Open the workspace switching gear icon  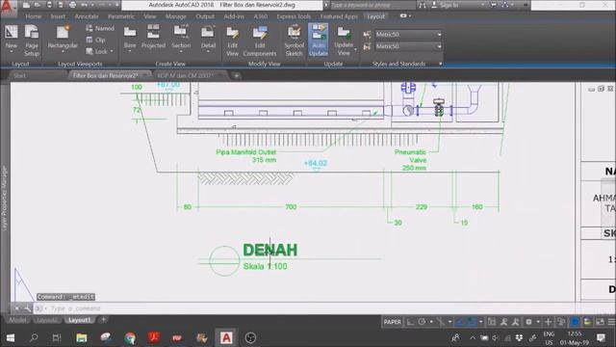528,322
